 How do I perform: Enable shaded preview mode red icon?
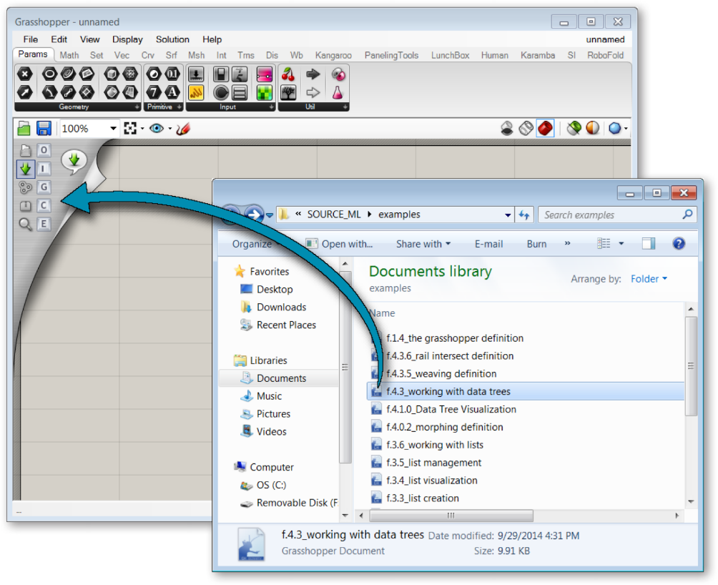(545, 128)
